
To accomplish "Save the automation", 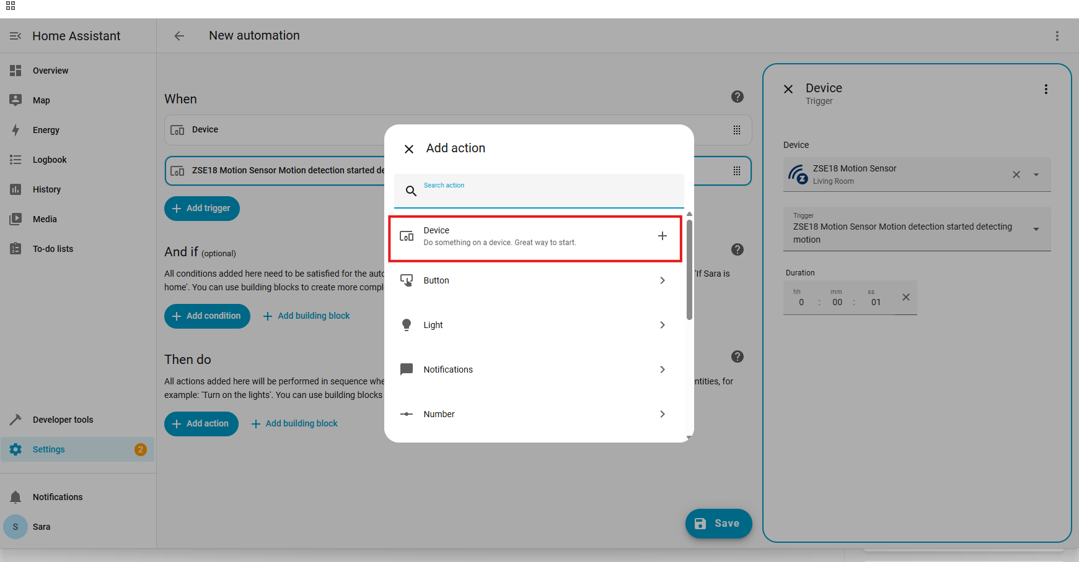I will click(719, 524).
